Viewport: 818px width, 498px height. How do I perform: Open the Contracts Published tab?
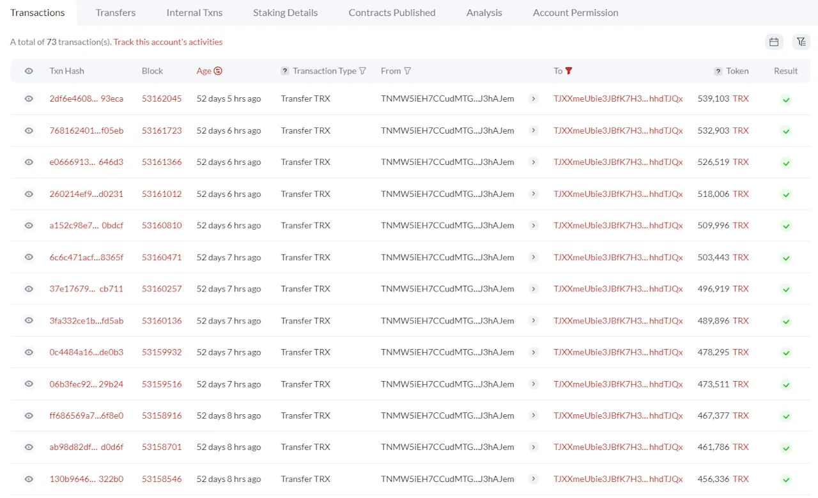(x=392, y=13)
